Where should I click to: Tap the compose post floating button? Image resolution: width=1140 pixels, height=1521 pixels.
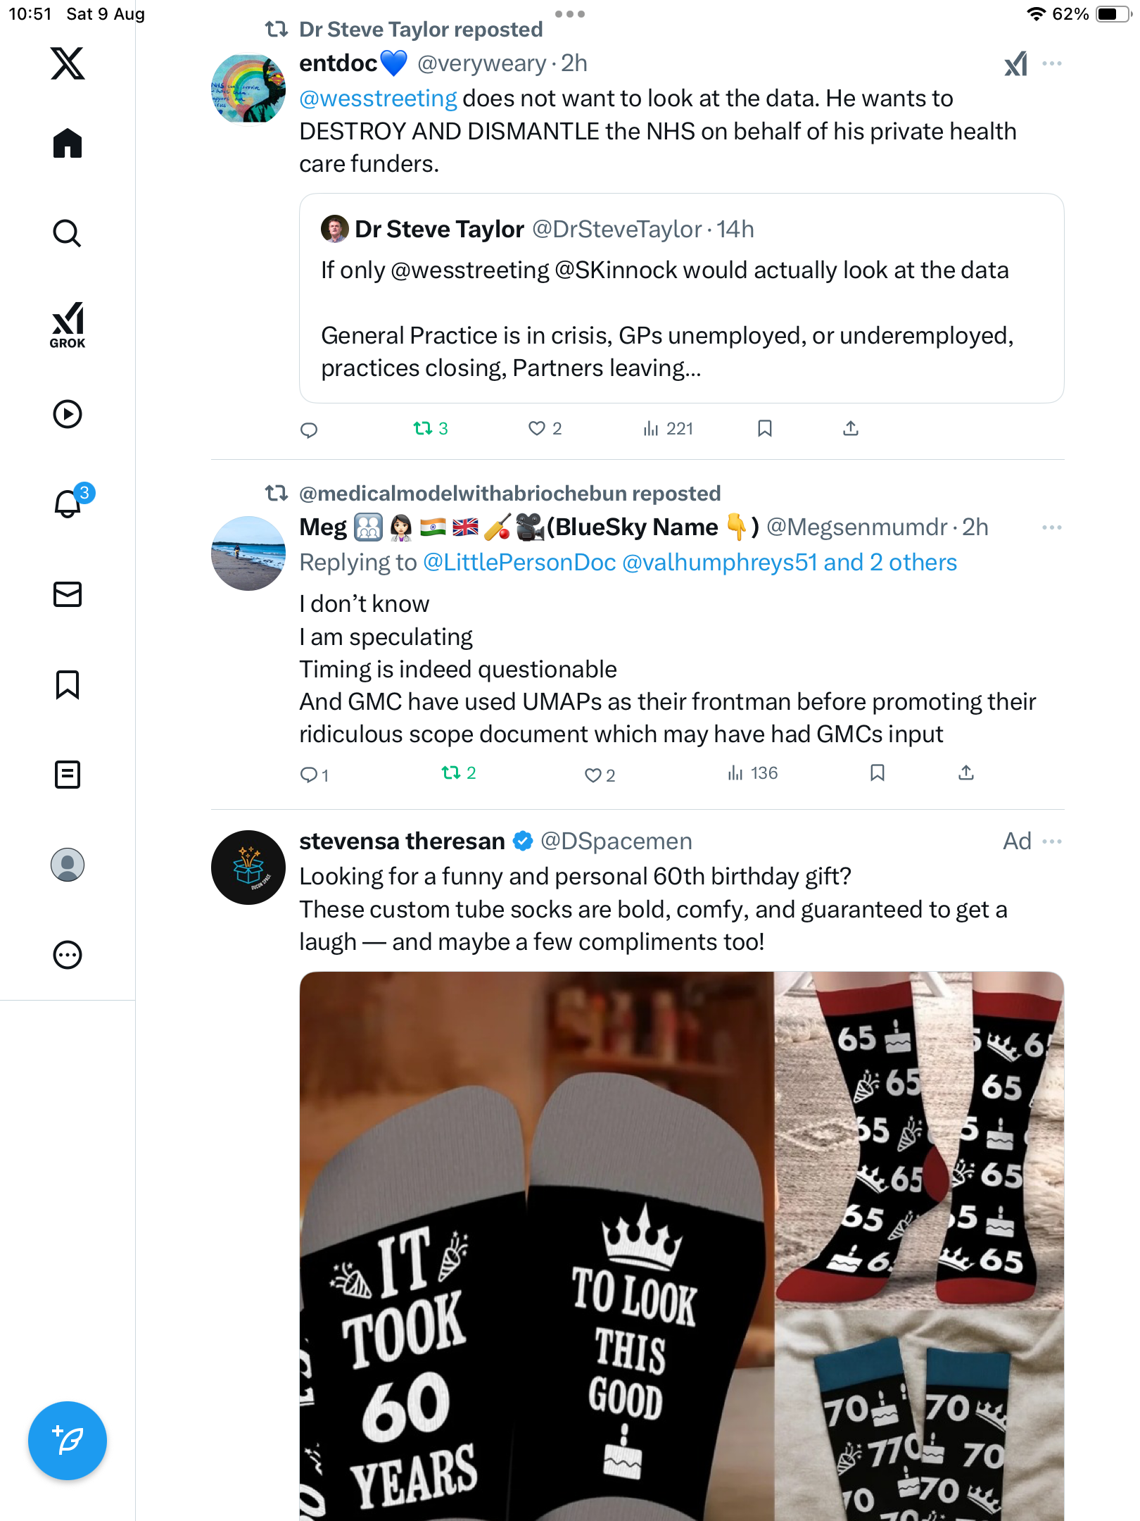coord(68,1440)
